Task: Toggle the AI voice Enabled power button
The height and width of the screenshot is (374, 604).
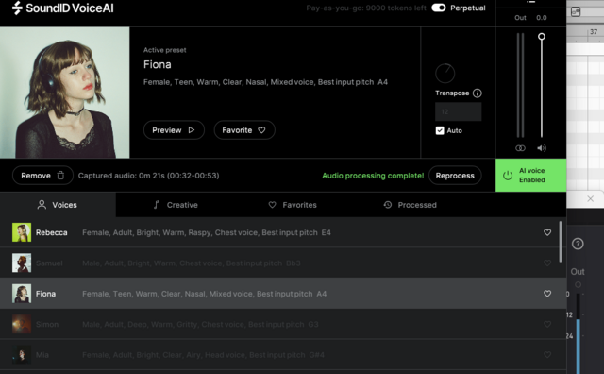Action: tap(530, 175)
